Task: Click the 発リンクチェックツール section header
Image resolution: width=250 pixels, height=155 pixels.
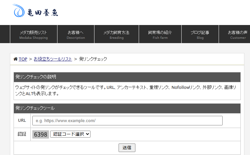Action: (35, 108)
